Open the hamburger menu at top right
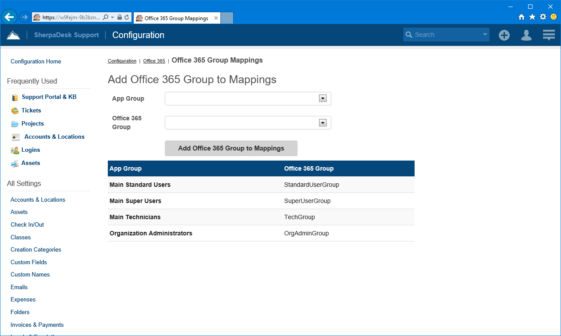561x336 pixels. coord(548,35)
